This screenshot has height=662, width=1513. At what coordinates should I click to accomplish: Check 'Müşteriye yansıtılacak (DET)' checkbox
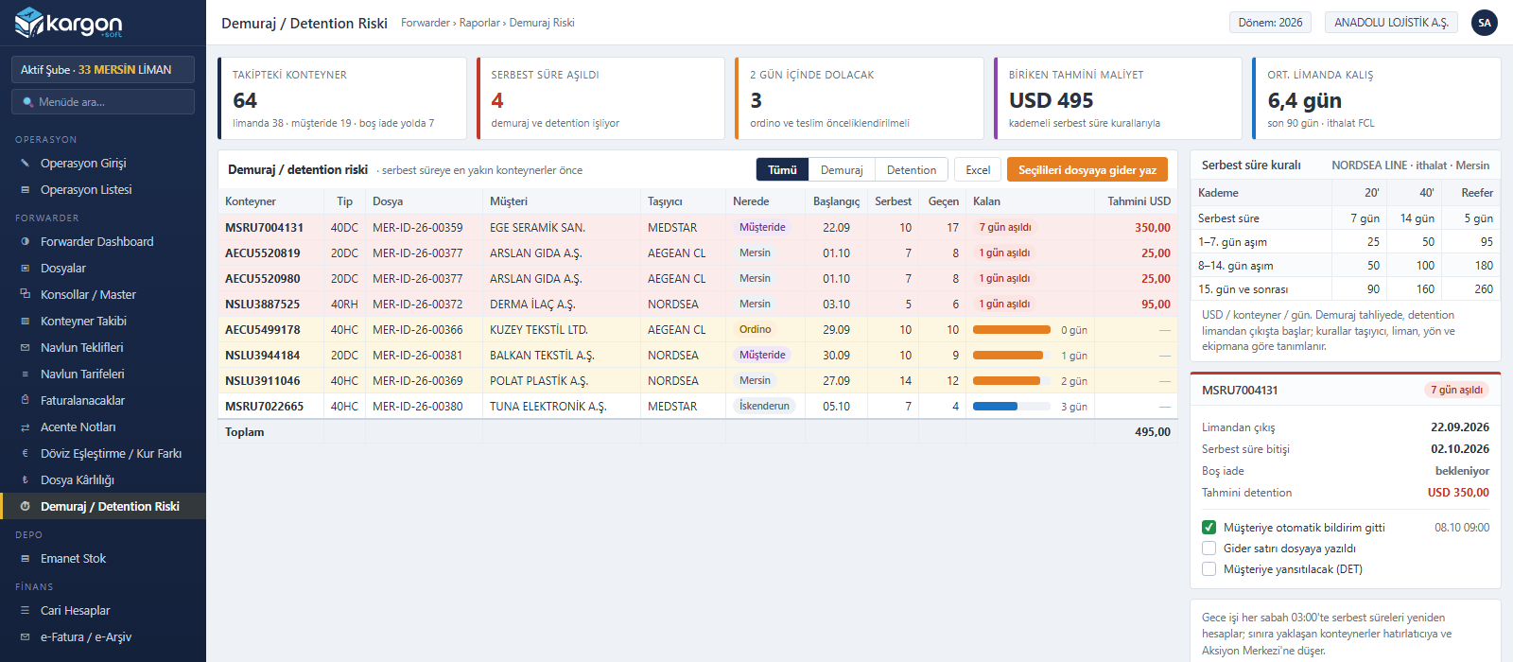(1209, 569)
